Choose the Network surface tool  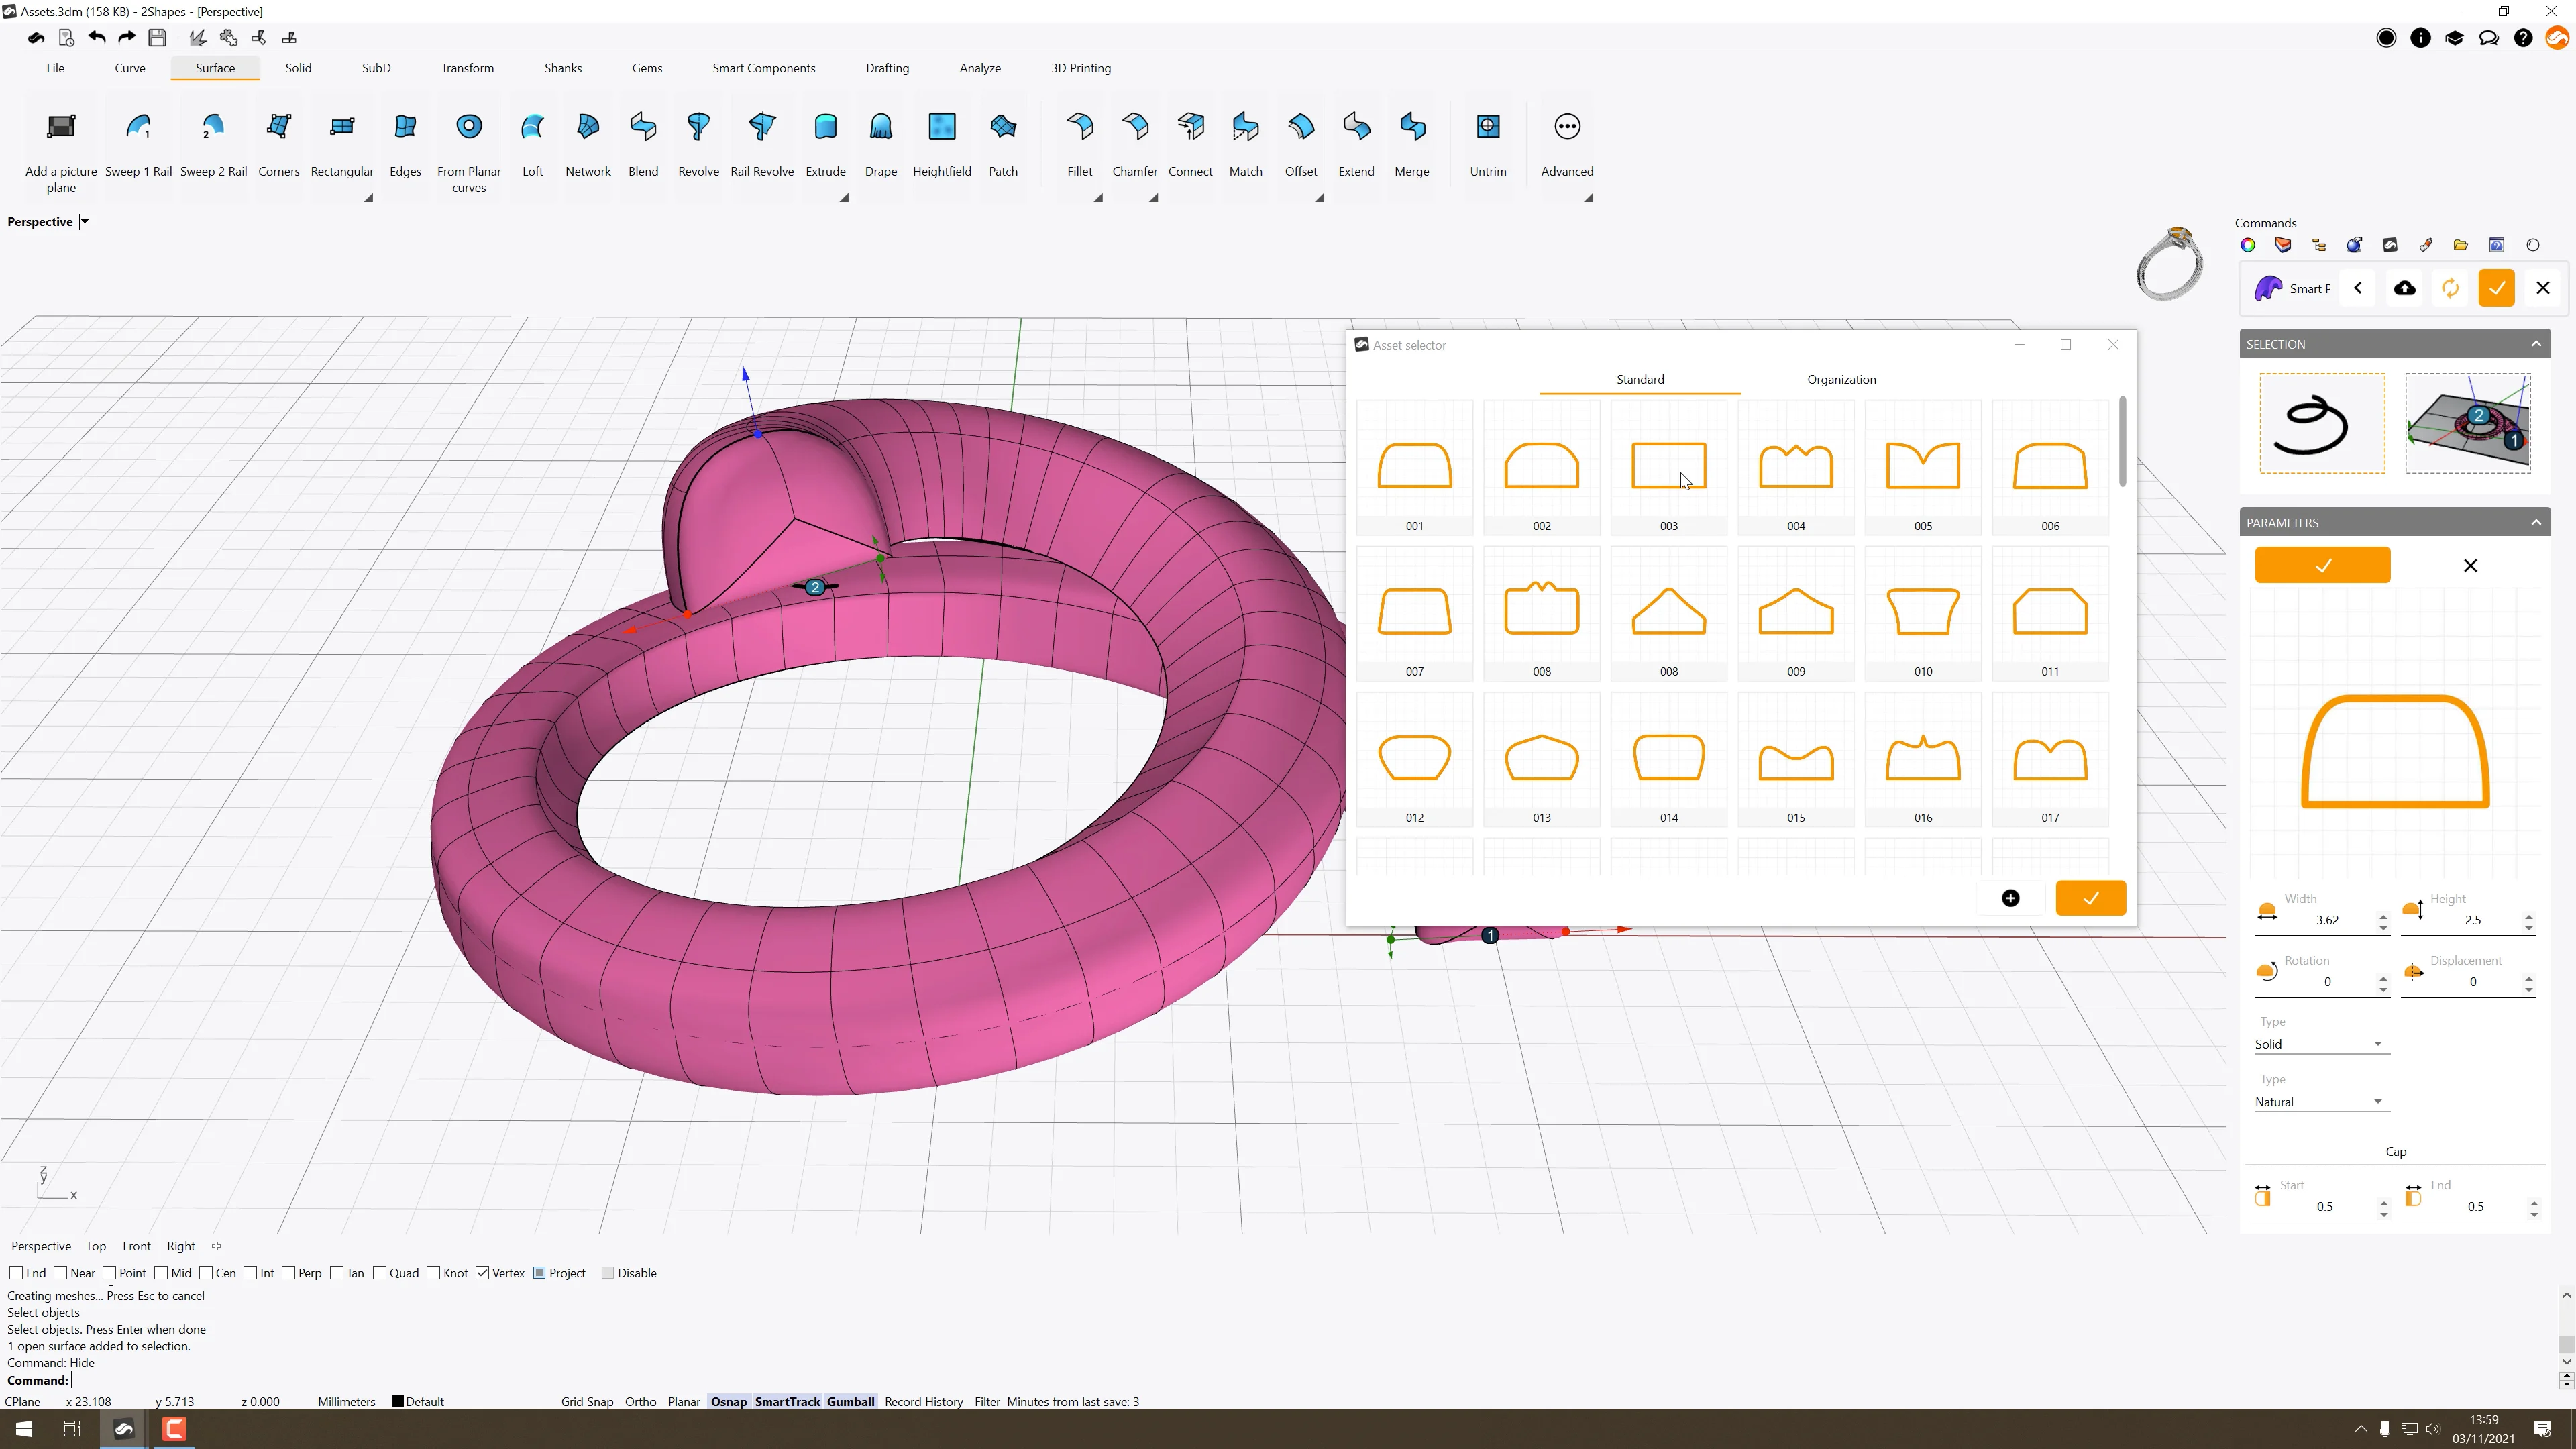pyautogui.click(x=588, y=144)
